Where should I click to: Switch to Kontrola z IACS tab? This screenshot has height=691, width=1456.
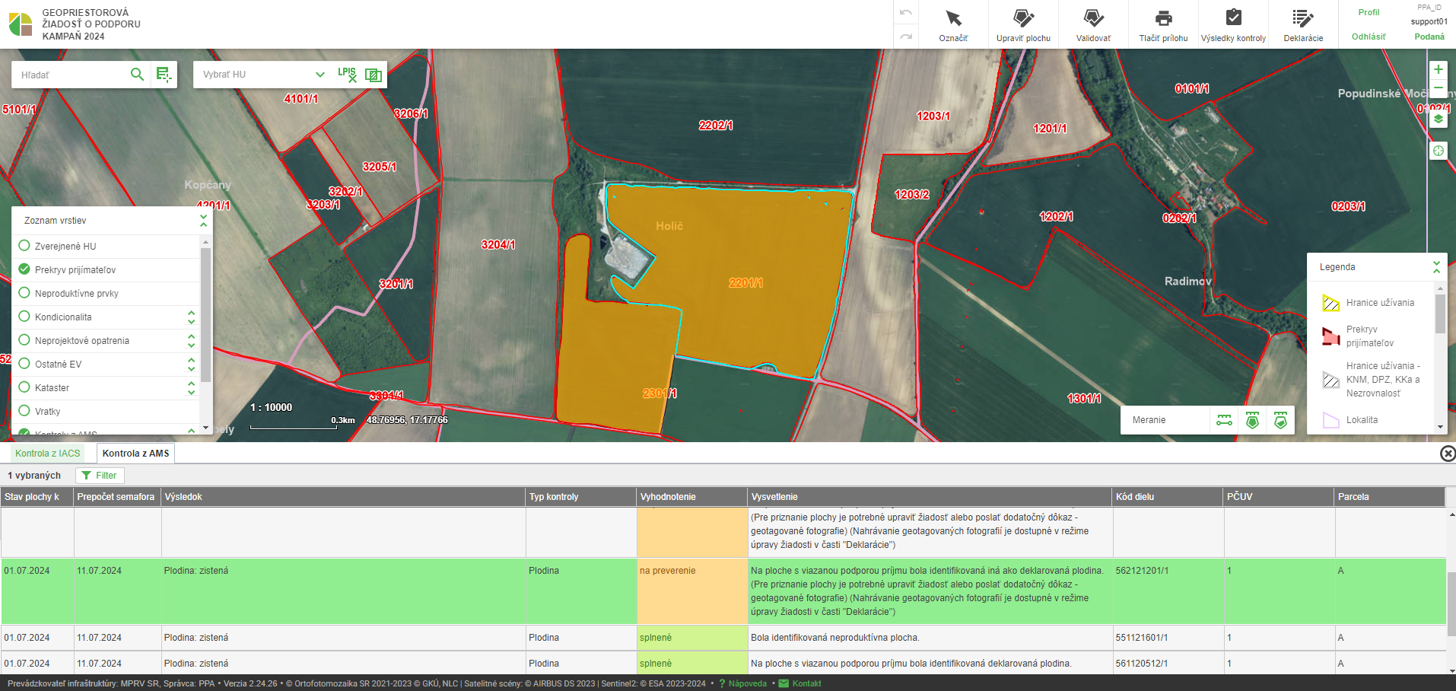(48, 454)
